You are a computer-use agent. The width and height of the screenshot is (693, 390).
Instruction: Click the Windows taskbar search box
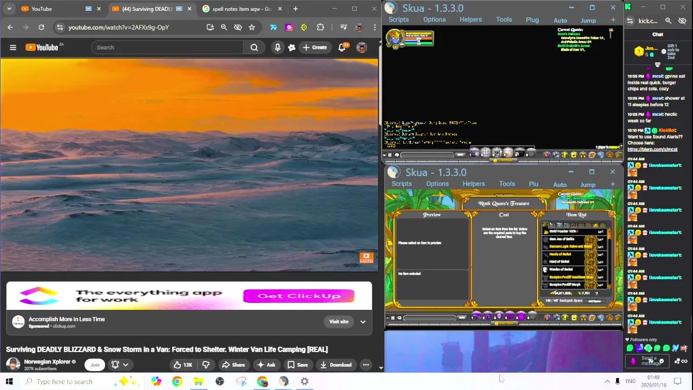click(81, 381)
